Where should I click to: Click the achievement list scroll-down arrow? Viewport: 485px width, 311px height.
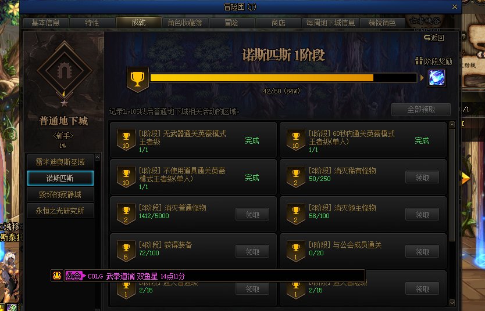(x=452, y=303)
